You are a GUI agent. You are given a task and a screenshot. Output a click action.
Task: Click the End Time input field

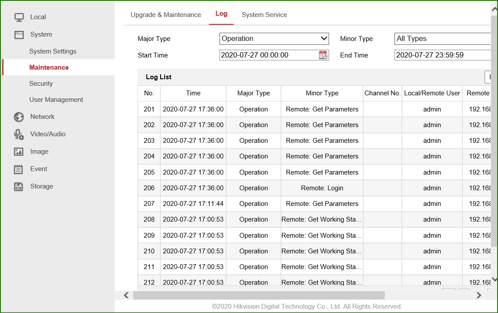[x=442, y=55]
